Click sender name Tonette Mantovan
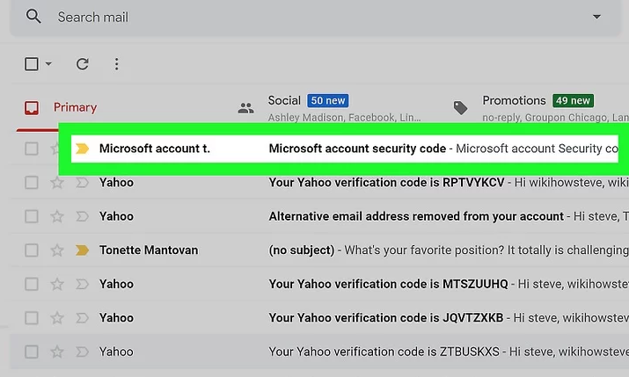Image resolution: width=629 pixels, height=377 pixels. tap(149, 250)
